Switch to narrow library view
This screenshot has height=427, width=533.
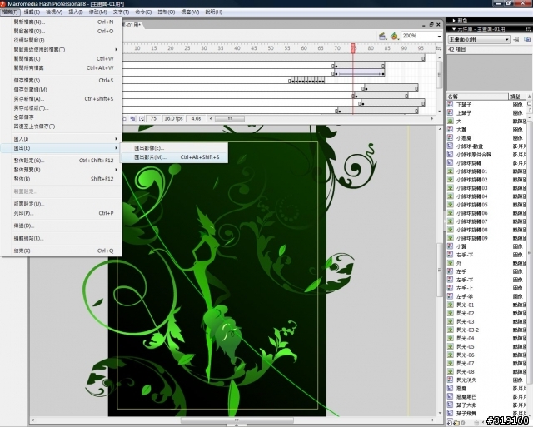coord(530,111)
